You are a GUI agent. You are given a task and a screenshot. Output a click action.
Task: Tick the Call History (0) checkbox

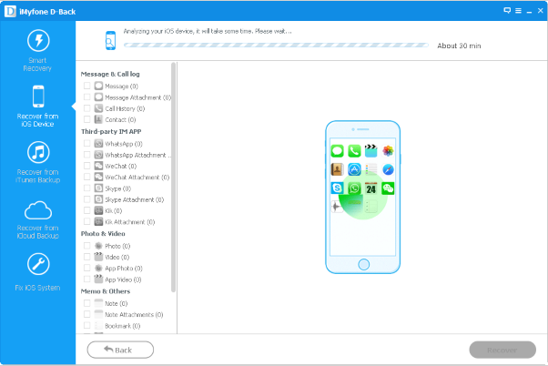(x=87, y=108)
